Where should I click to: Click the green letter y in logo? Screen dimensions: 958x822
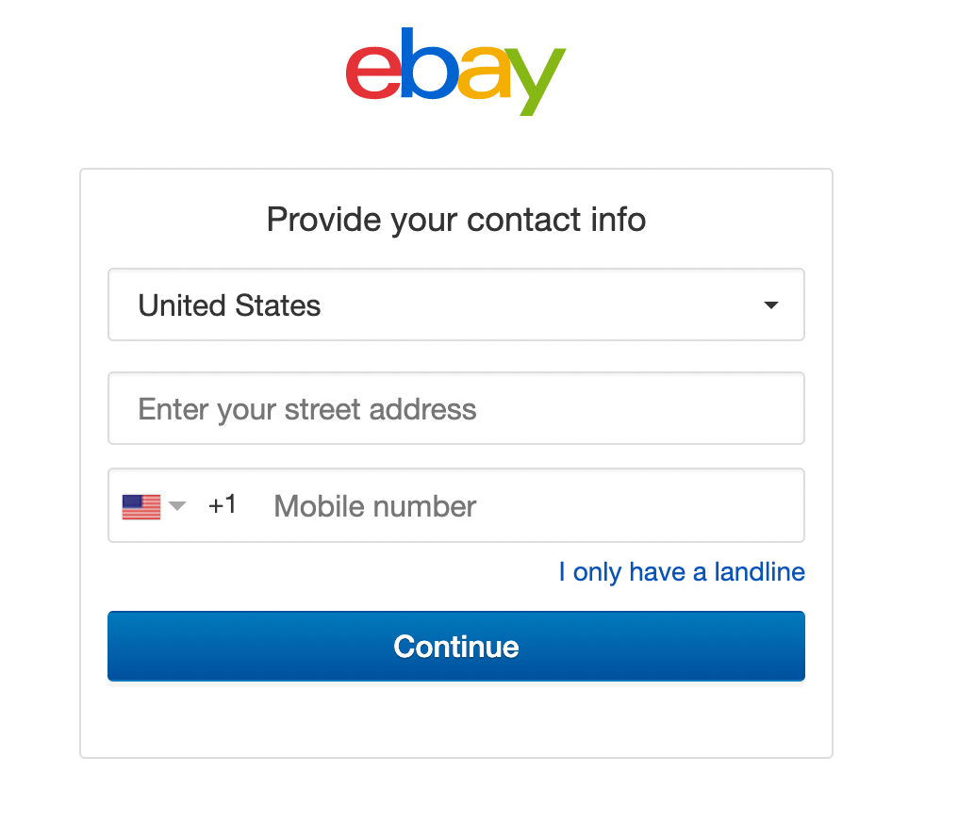(536, 81)
